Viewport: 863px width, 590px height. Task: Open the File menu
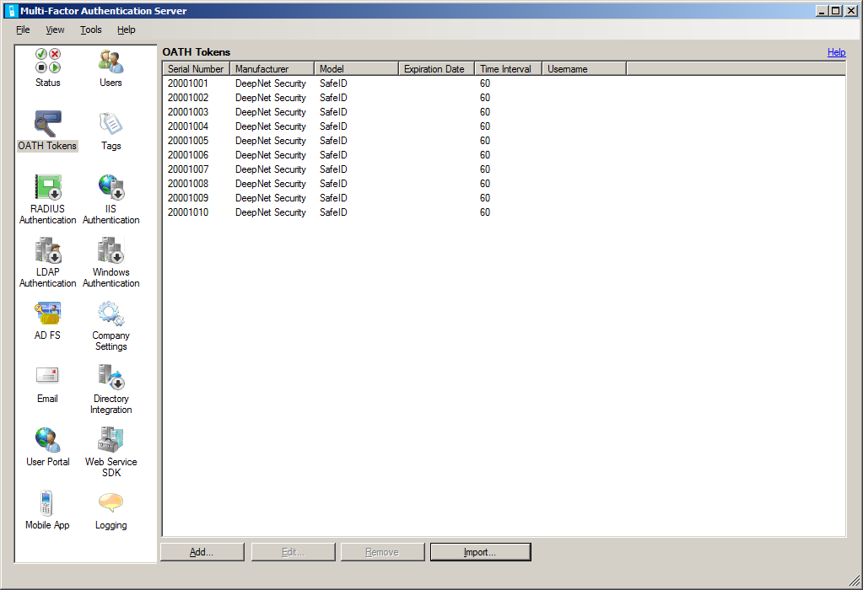pyautogui.click(x=23, y=29)
